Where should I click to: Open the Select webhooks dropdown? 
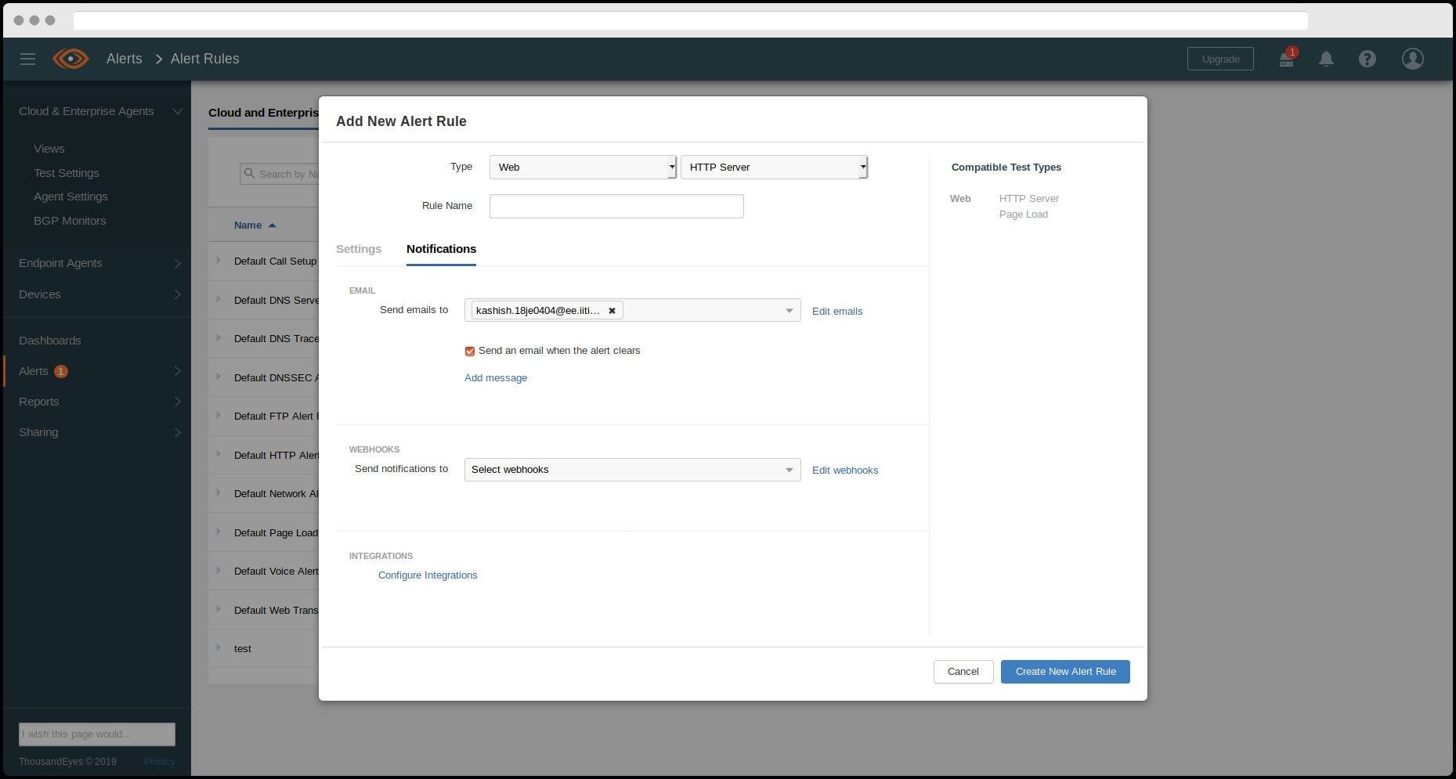[633, 470]
